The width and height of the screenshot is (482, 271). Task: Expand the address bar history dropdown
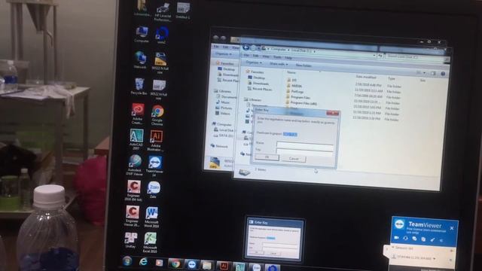(x=374, y=56)
